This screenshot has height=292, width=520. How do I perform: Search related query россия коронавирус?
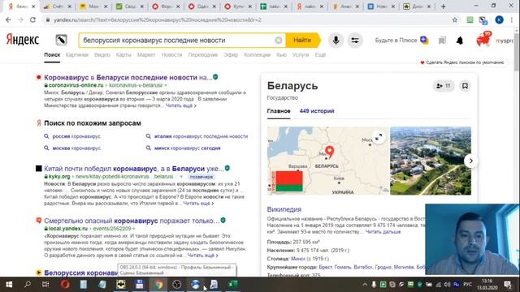point(76,136)
